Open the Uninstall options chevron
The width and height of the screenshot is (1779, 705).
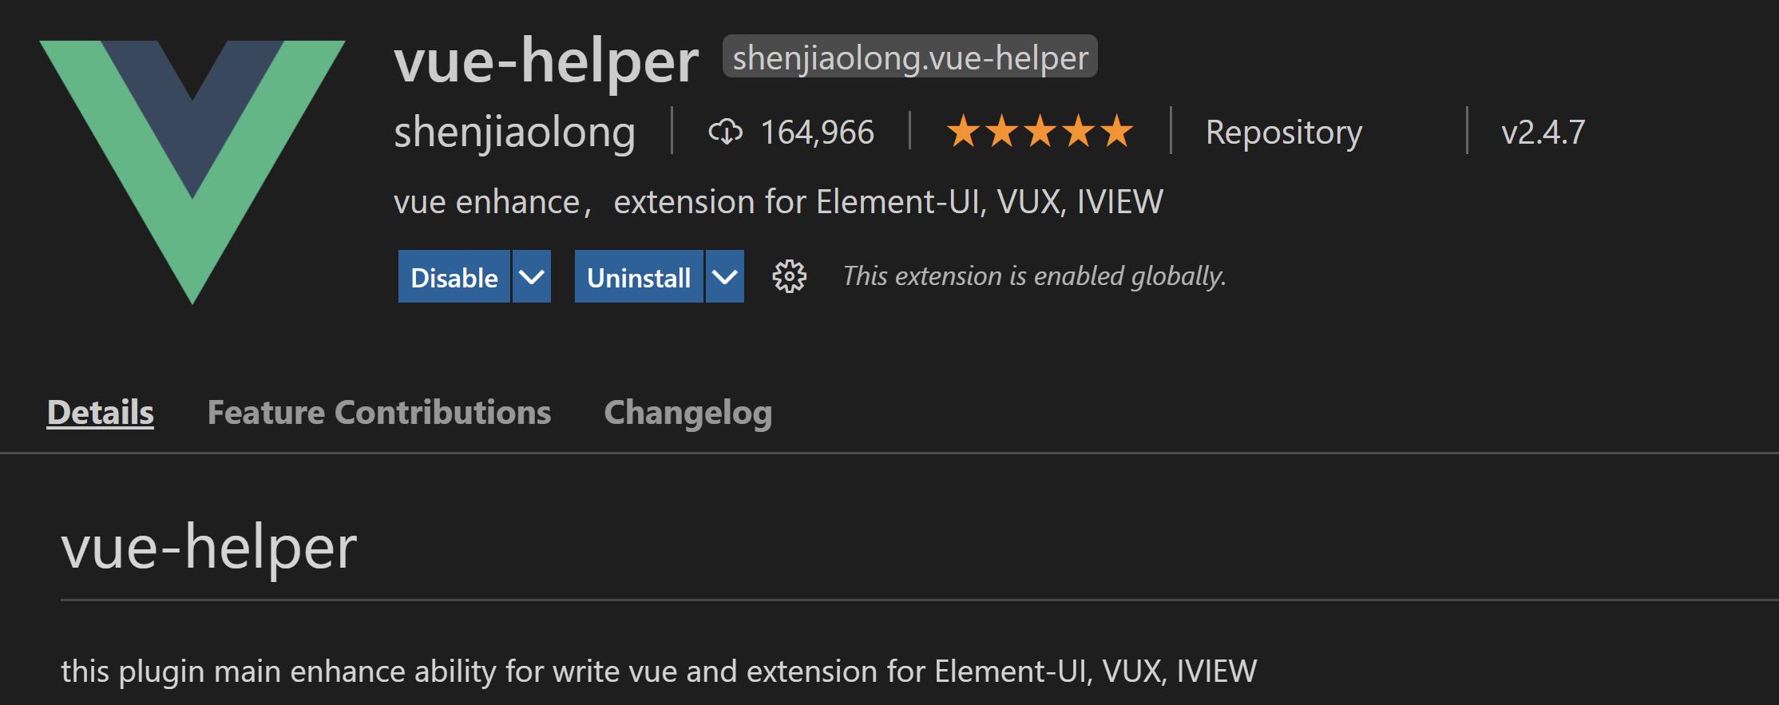point(723,277)
